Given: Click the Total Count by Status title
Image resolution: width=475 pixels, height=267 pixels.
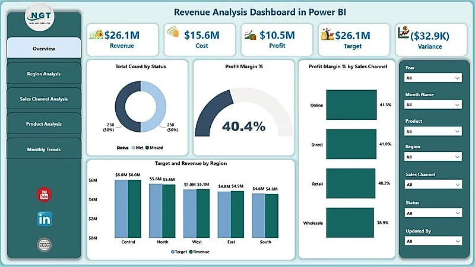Looking at the screenshot, I should [x=141, y=66].
